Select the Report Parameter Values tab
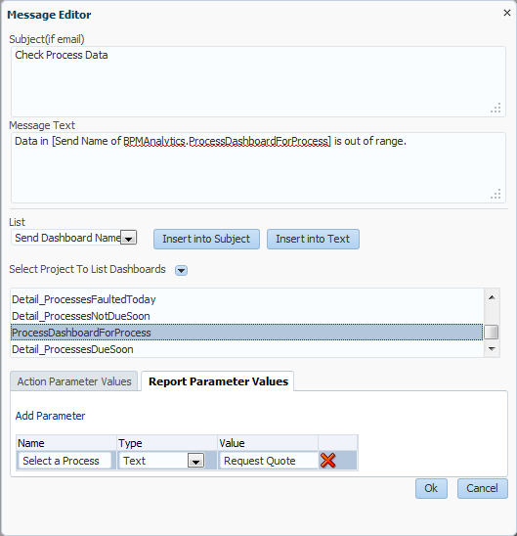This screenshot has width=517, height=536. pyautogui.click(x=218, y=381)
